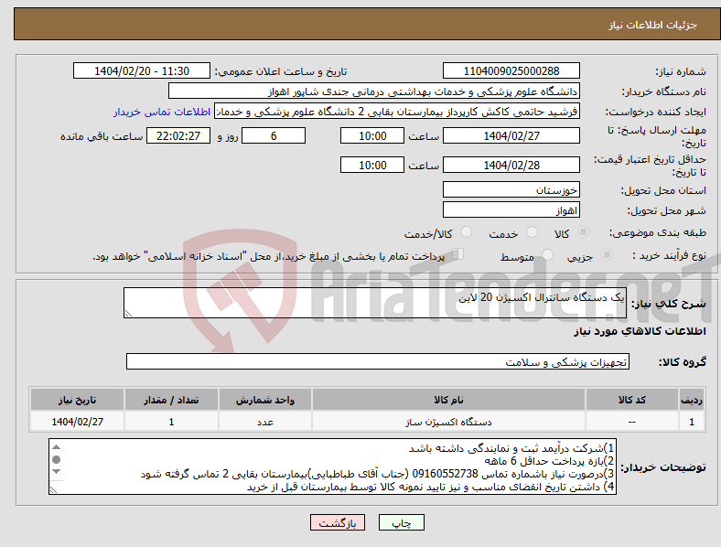Click the عدد unit cell
This screenshot has height=547, width=721.
coord(265,422)
